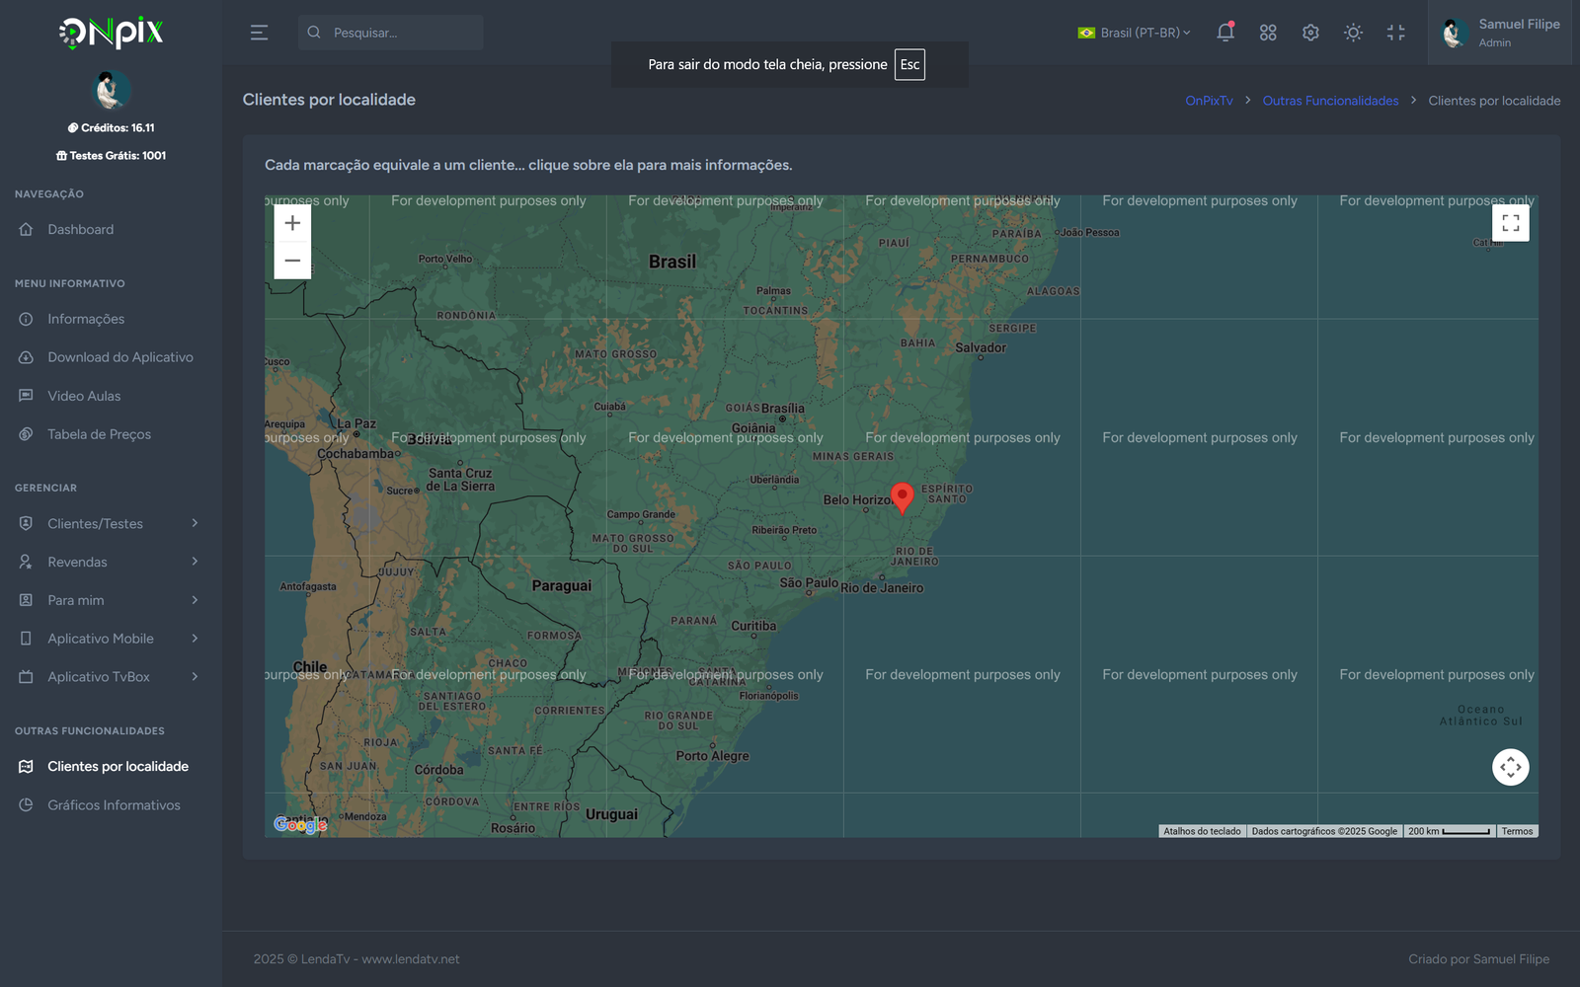
Task: Click the Clientes/Testes shield icon
Action: coord(26,523)
